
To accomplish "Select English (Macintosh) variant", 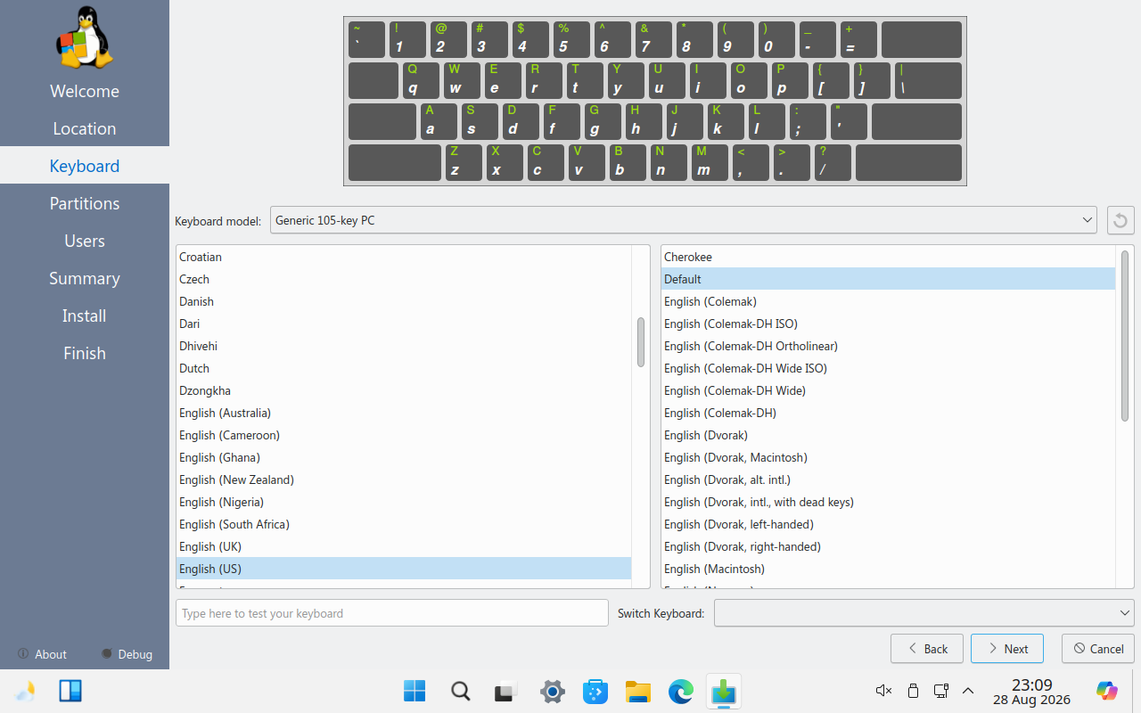I will pyautogui.click(x=888, y=569).
